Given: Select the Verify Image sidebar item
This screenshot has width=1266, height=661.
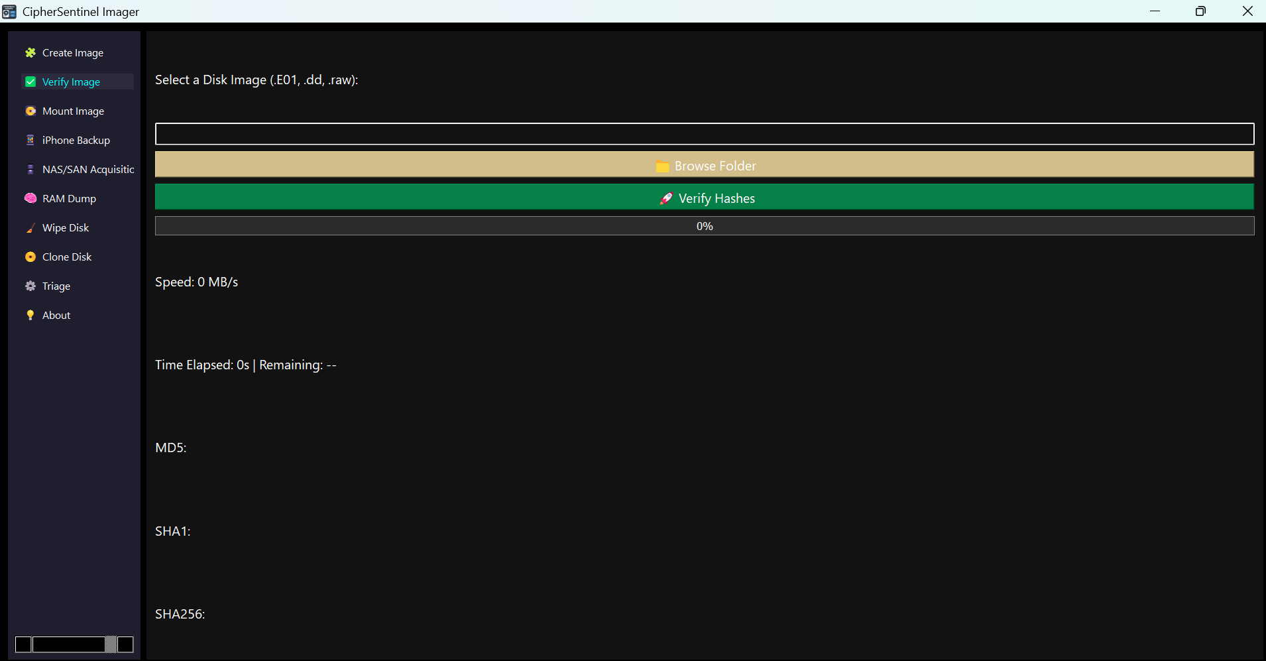Looking at the screenshot, I should [x=78, y=82].
